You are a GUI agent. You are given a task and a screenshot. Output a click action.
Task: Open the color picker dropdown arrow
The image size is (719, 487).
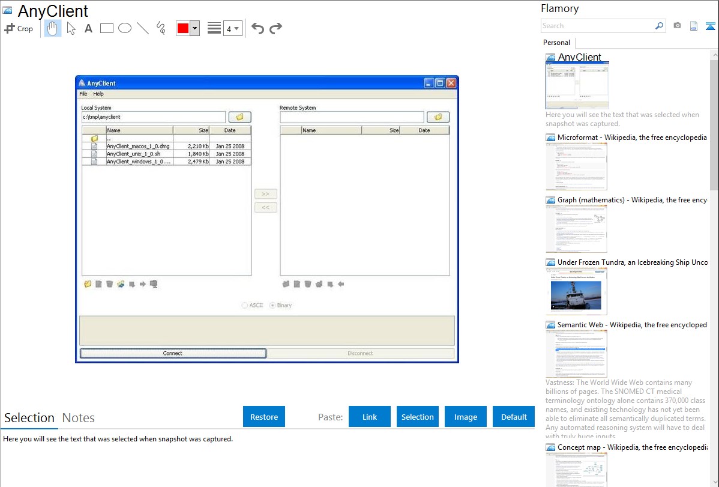[195, 28]
